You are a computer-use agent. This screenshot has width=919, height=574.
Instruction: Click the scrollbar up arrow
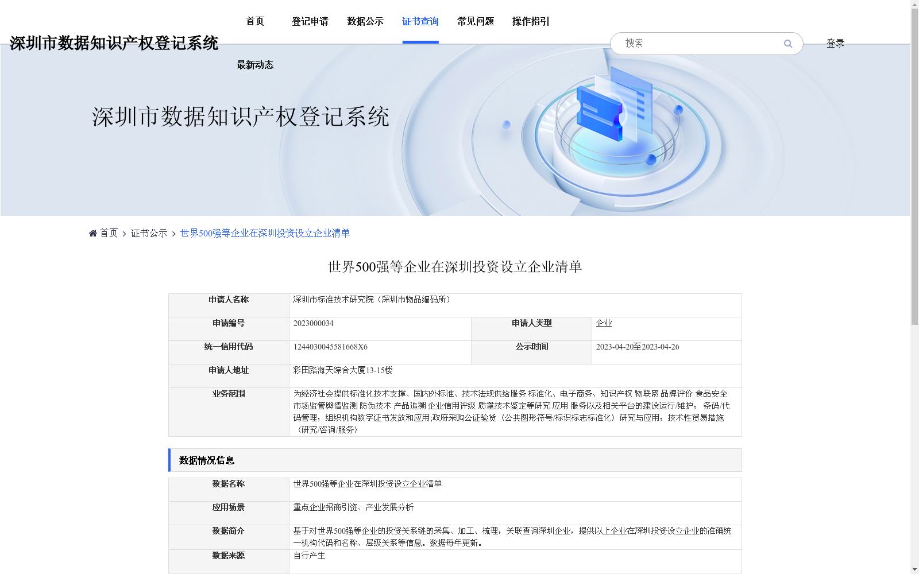pyautogui.click(x=914, y=4)
